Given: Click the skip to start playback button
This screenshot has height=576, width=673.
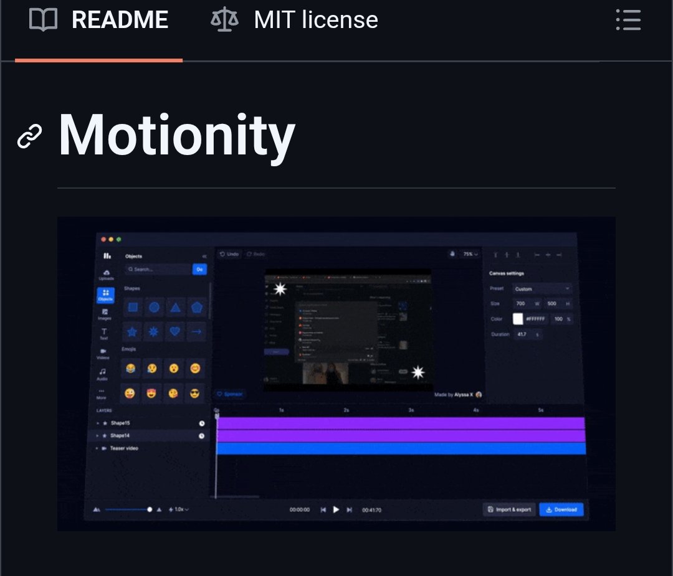Looking at the screenshot, I should click(323, 509).
